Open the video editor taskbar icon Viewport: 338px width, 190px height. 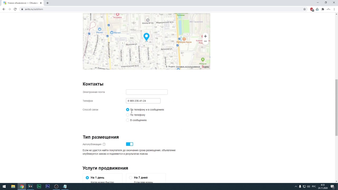(30, 186)
